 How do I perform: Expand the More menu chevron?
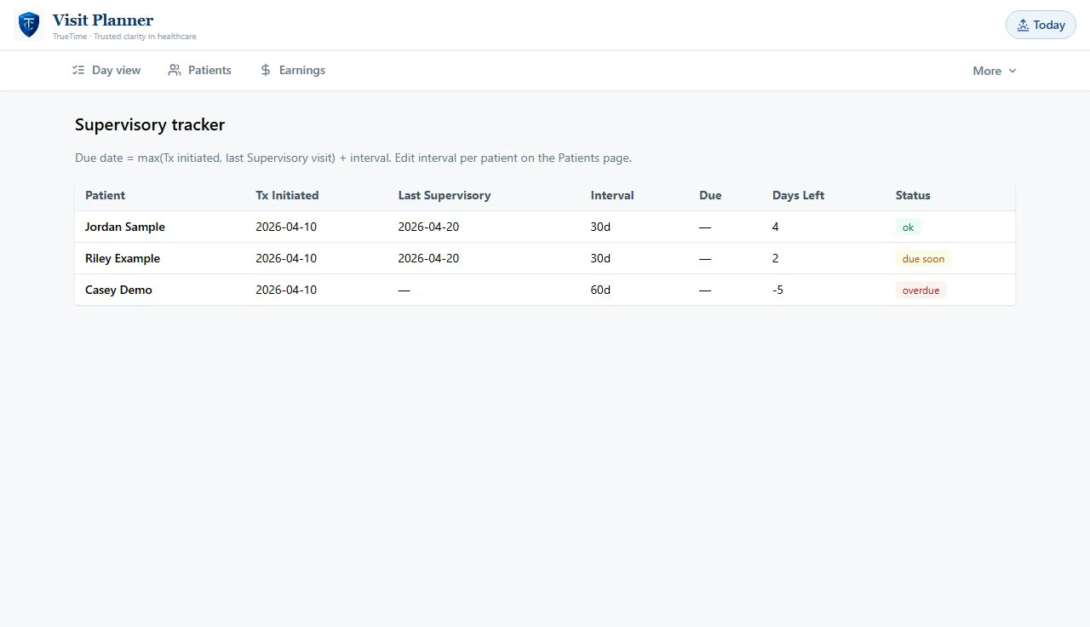1013,71
